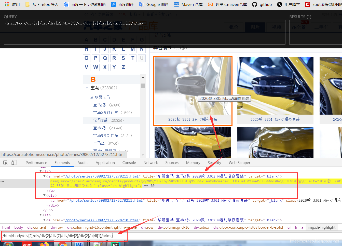Select 宝马1系 (4080) in the series list
This screenshot has height=246, width=342.
pos(107,105)
